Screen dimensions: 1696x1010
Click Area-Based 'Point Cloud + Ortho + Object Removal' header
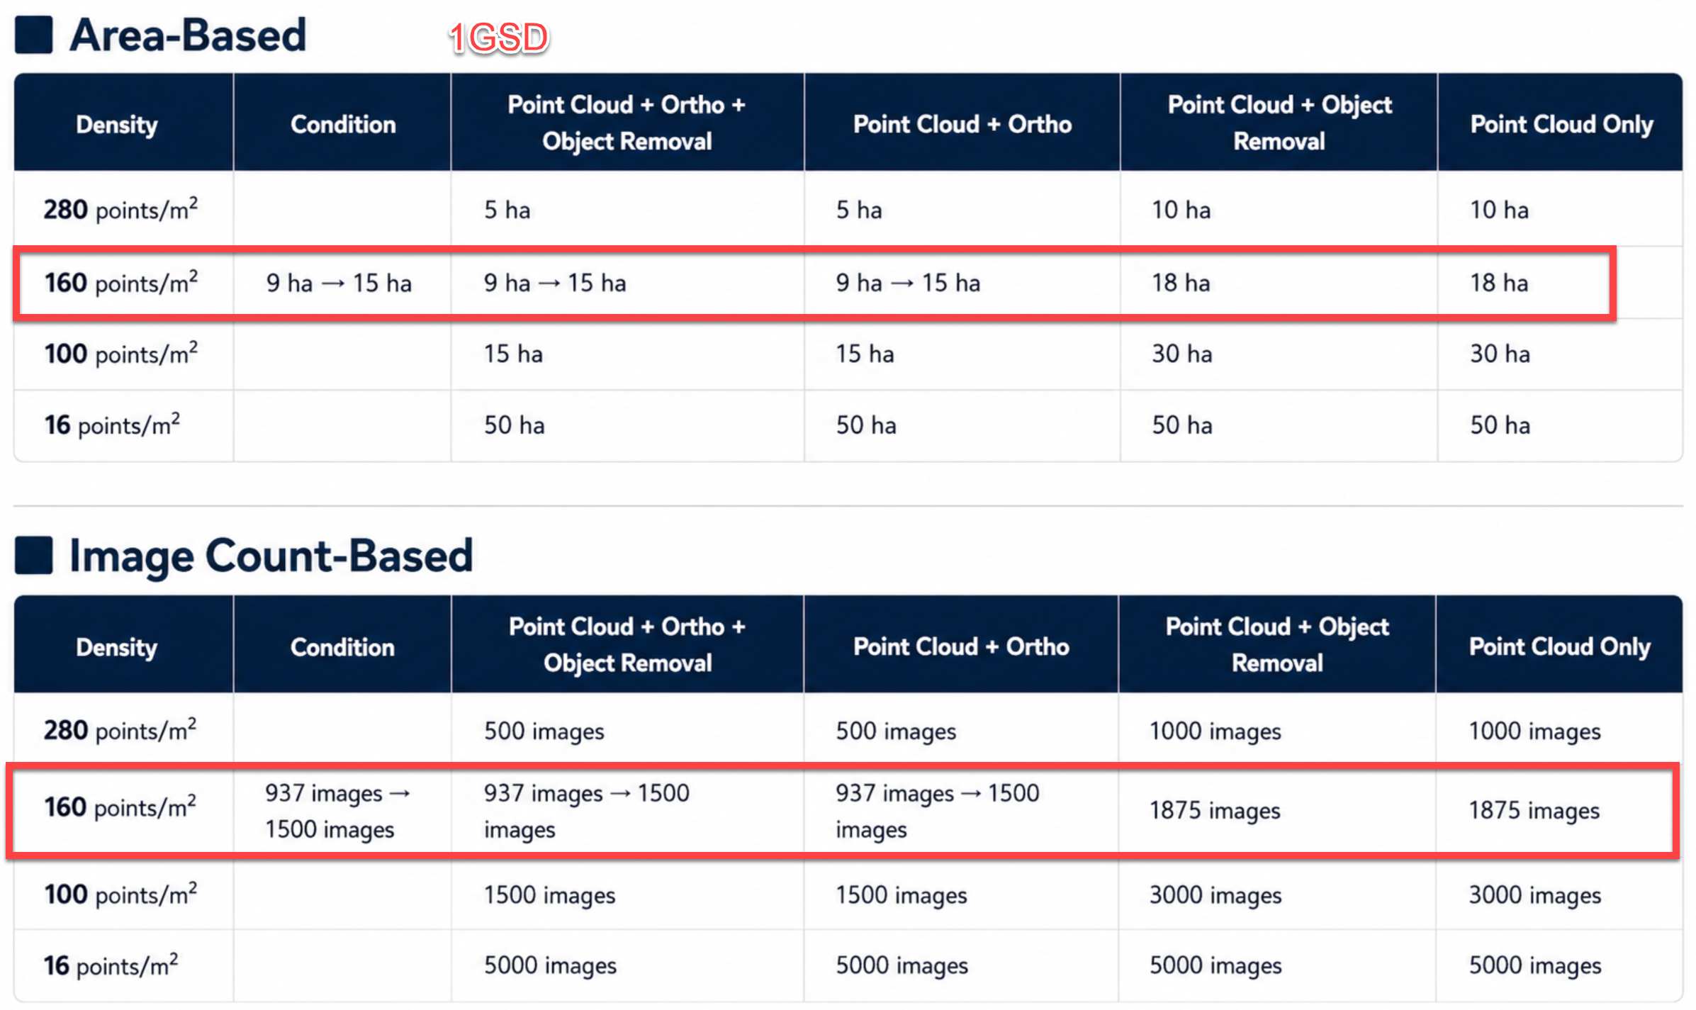(627, 123)
